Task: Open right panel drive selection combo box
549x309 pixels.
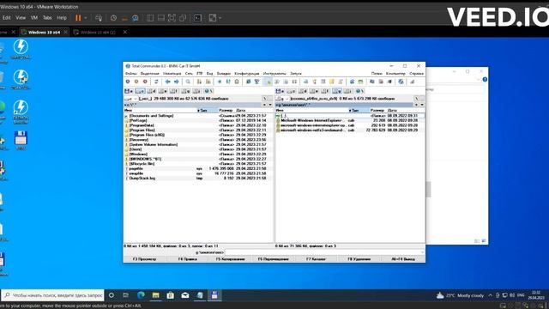Action: pos(281,99)
